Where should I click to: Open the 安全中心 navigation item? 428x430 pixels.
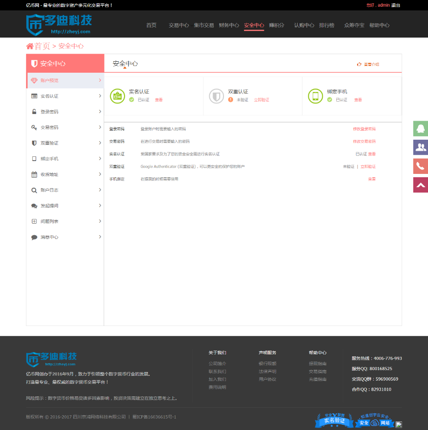coord(254,25)
